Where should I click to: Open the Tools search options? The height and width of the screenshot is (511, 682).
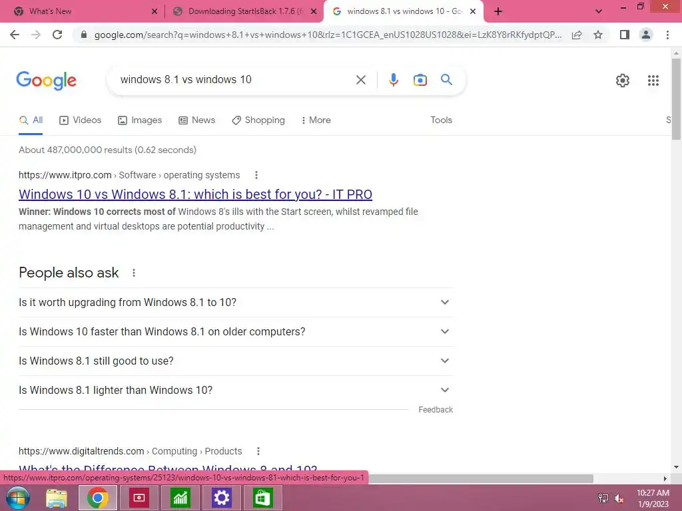pyautogui.click(x=441, y=120)
